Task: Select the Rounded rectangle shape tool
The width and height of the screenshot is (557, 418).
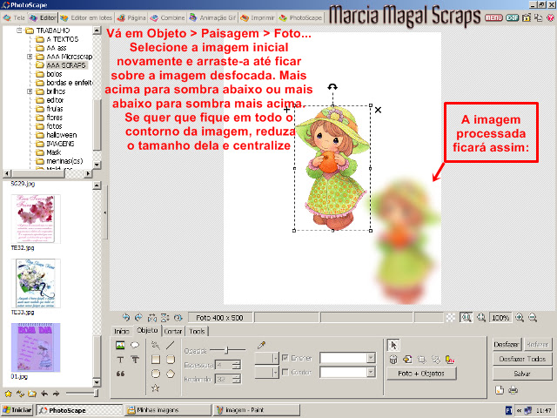Action: pos(171,360)
